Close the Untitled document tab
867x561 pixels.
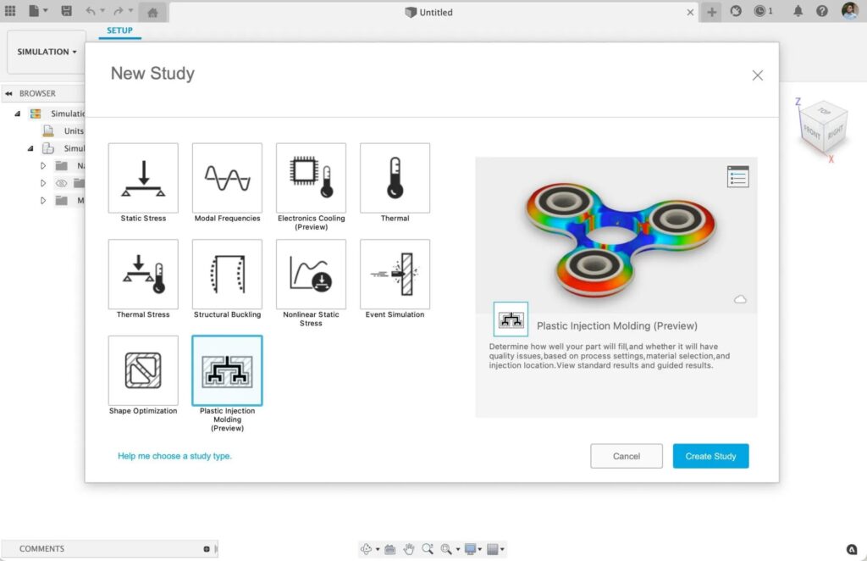point(690,12)
